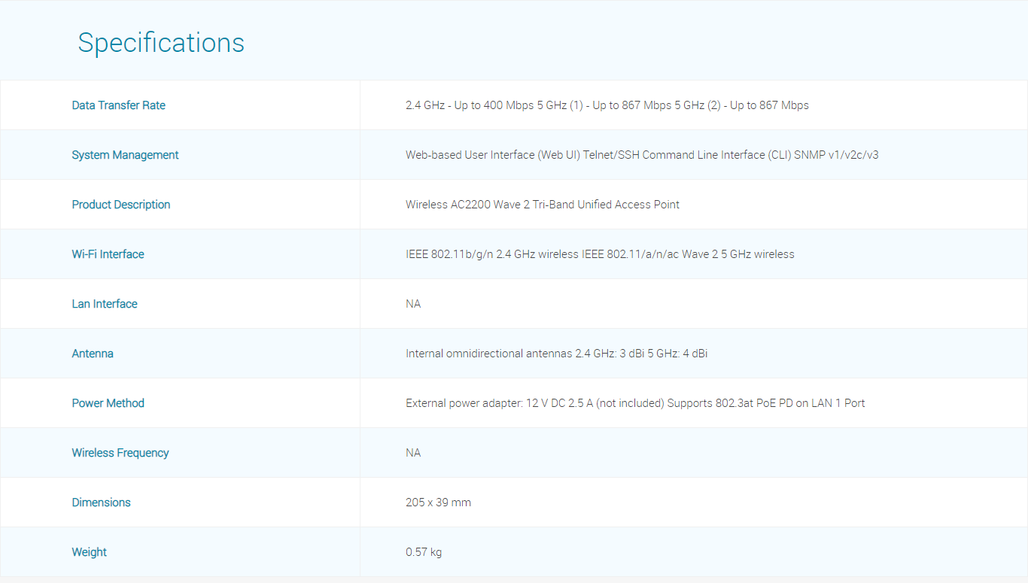The width and height of the screenshot is (1028, 583).
Task: Click the NA value for Lan Interface
Action: 413,304
